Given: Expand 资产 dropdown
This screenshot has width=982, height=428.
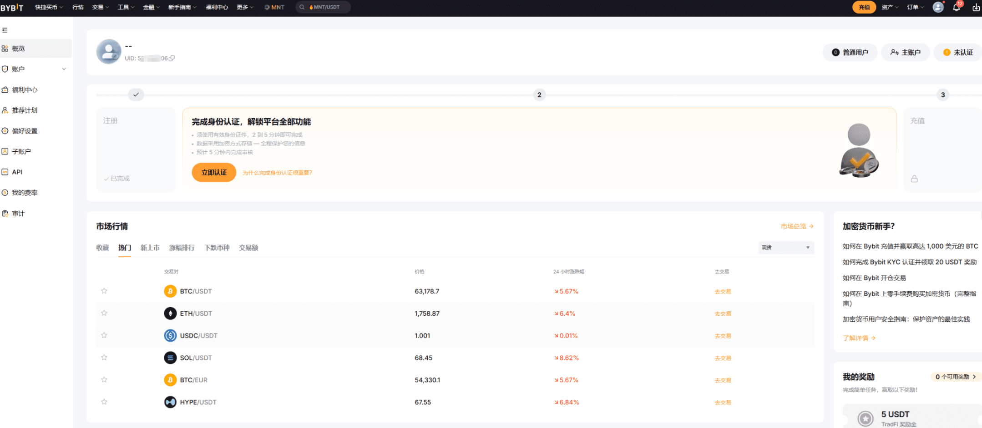Looking at the screenshot, I should point(890,7).
